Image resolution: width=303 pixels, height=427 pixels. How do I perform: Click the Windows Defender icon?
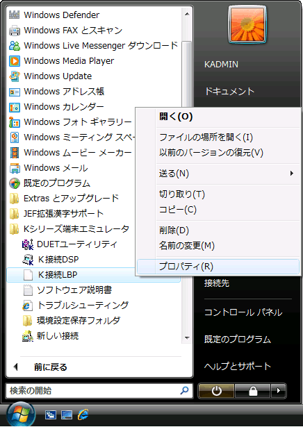pyautogui.click(x=15, y=15)
